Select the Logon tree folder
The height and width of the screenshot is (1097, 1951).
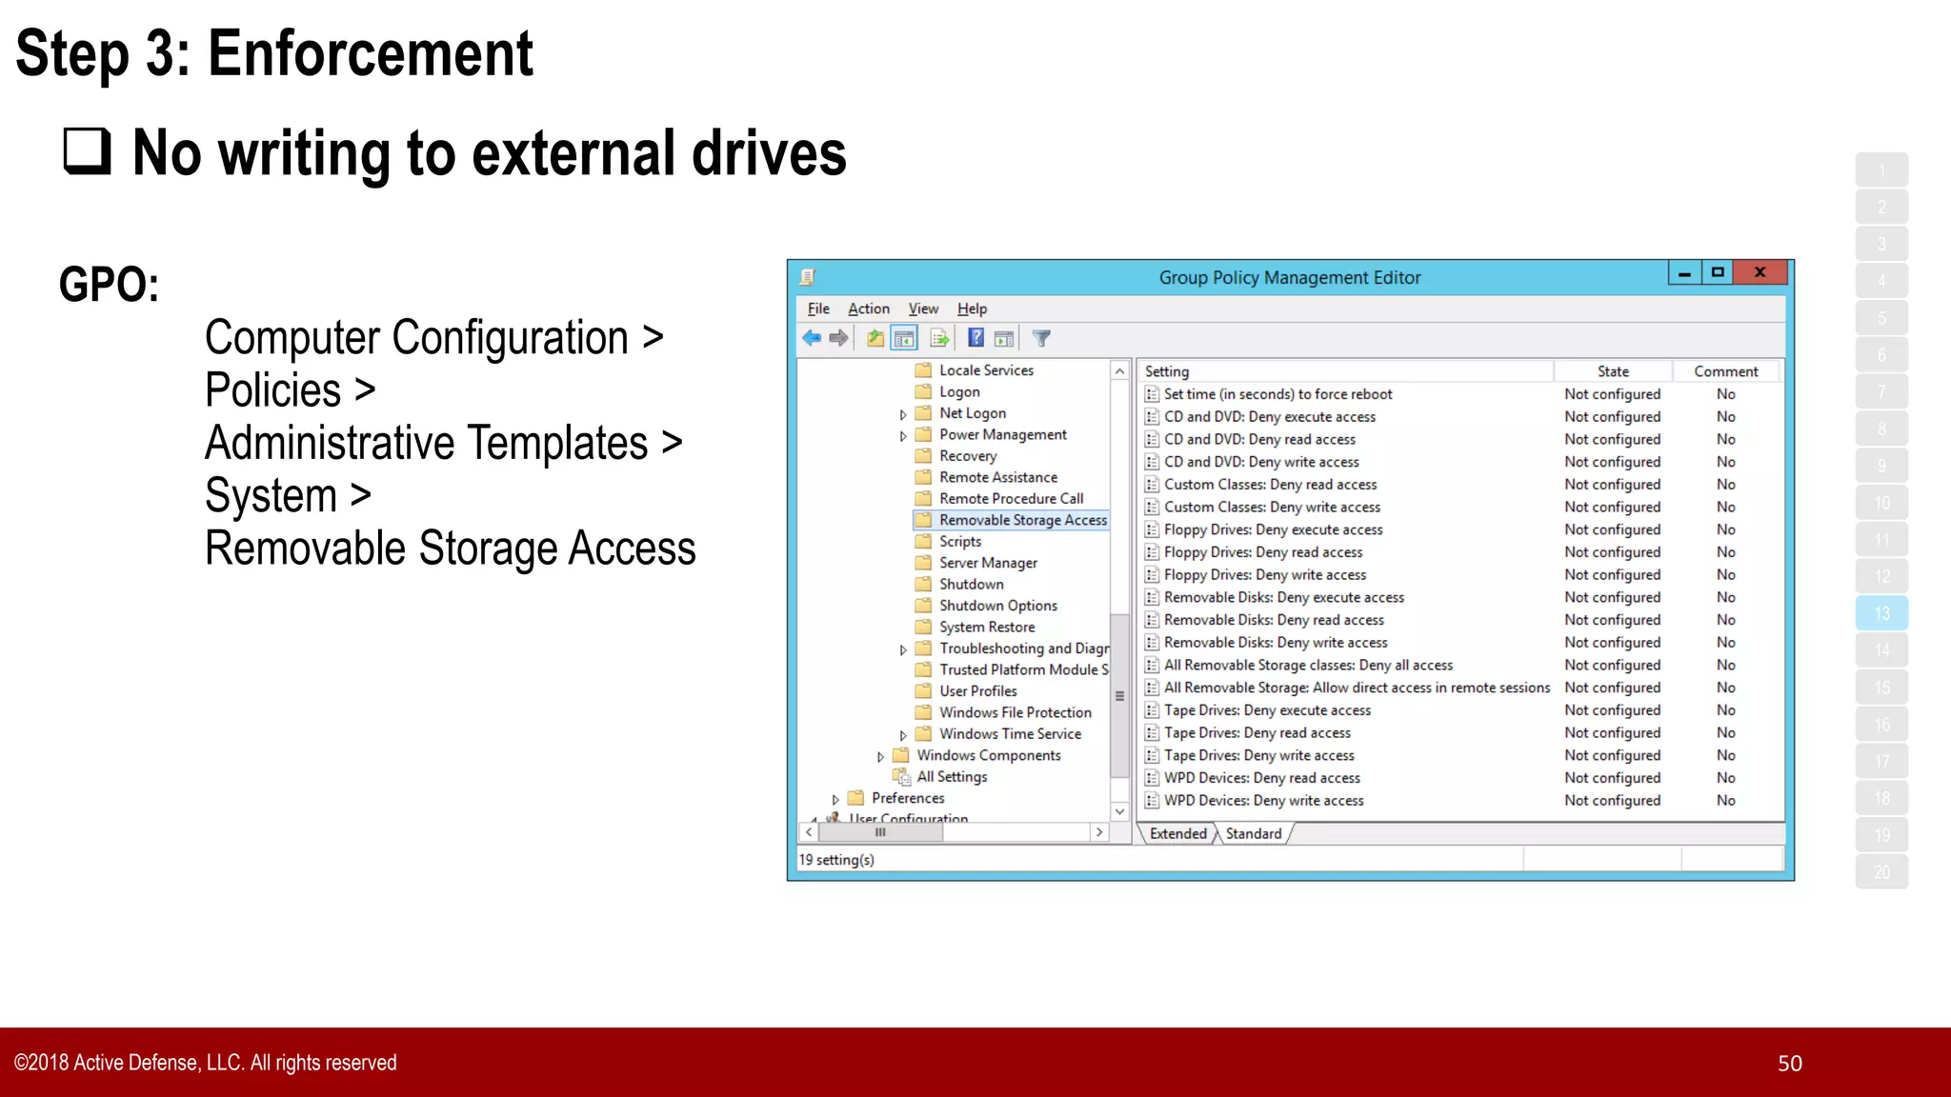coord(959,392)
